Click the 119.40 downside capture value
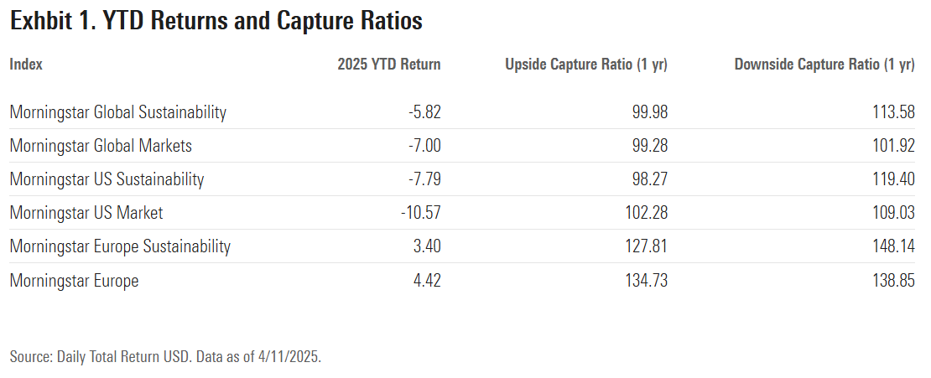The width and height of the screenshot is (931, 378). (891, 179)
